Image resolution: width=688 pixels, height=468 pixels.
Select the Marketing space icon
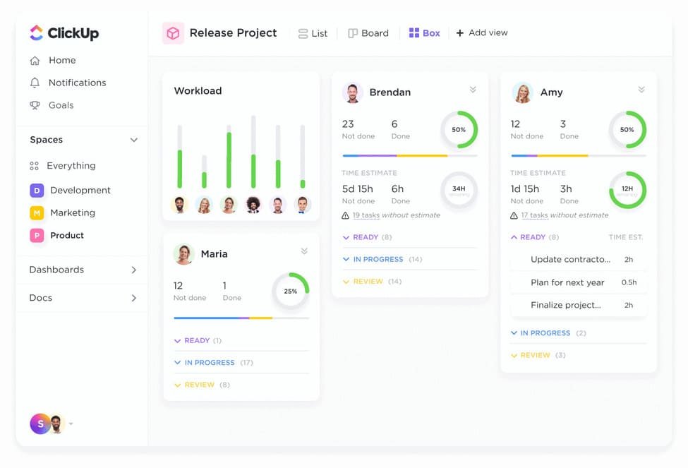tap(37, 213)
